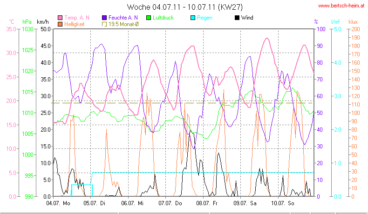Image resolution: width=368 pixels, height=214 pixels.
Task: Click the '05.07. Di' date label
Action: 95,203
